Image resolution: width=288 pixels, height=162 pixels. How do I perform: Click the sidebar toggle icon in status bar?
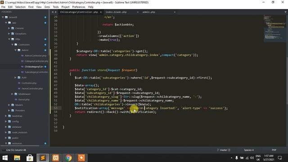click(3, 150)
